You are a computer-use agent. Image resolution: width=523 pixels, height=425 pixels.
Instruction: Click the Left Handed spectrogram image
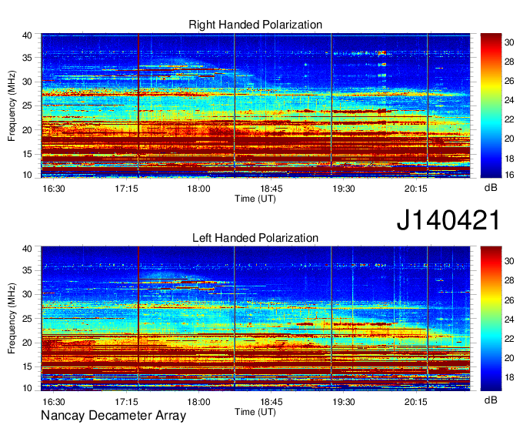point(255,319)
